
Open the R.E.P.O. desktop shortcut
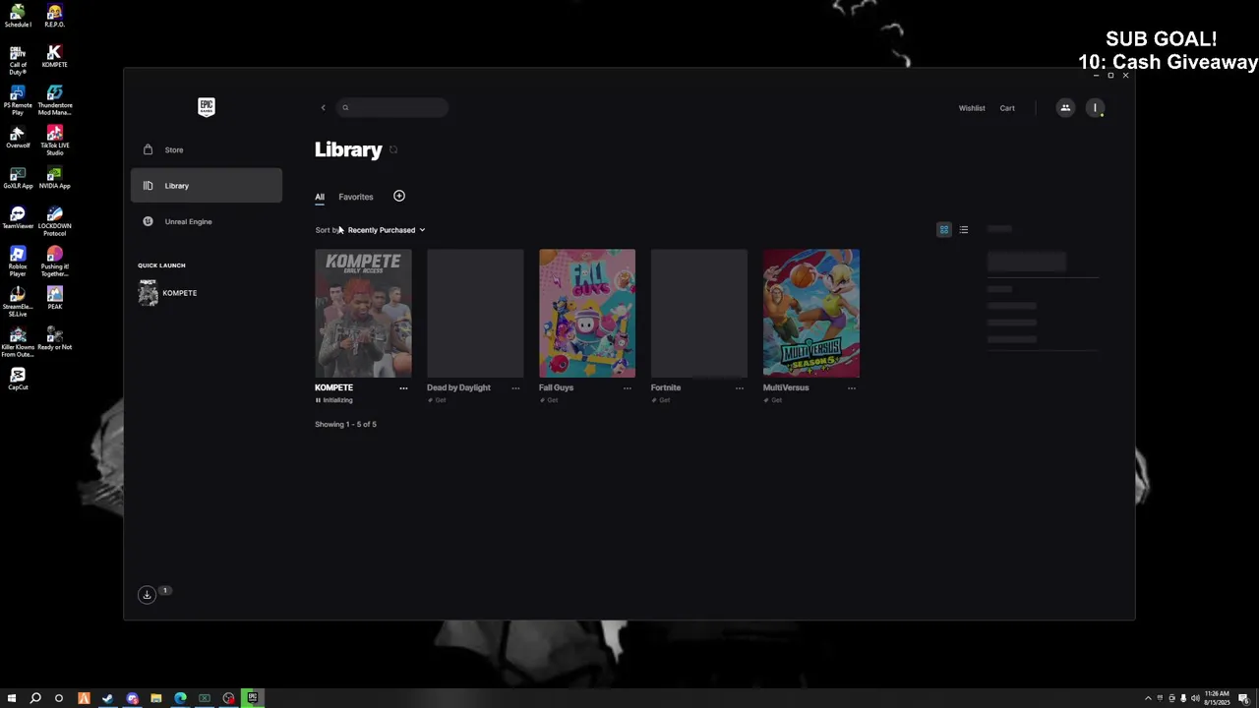tap(54, 16)
